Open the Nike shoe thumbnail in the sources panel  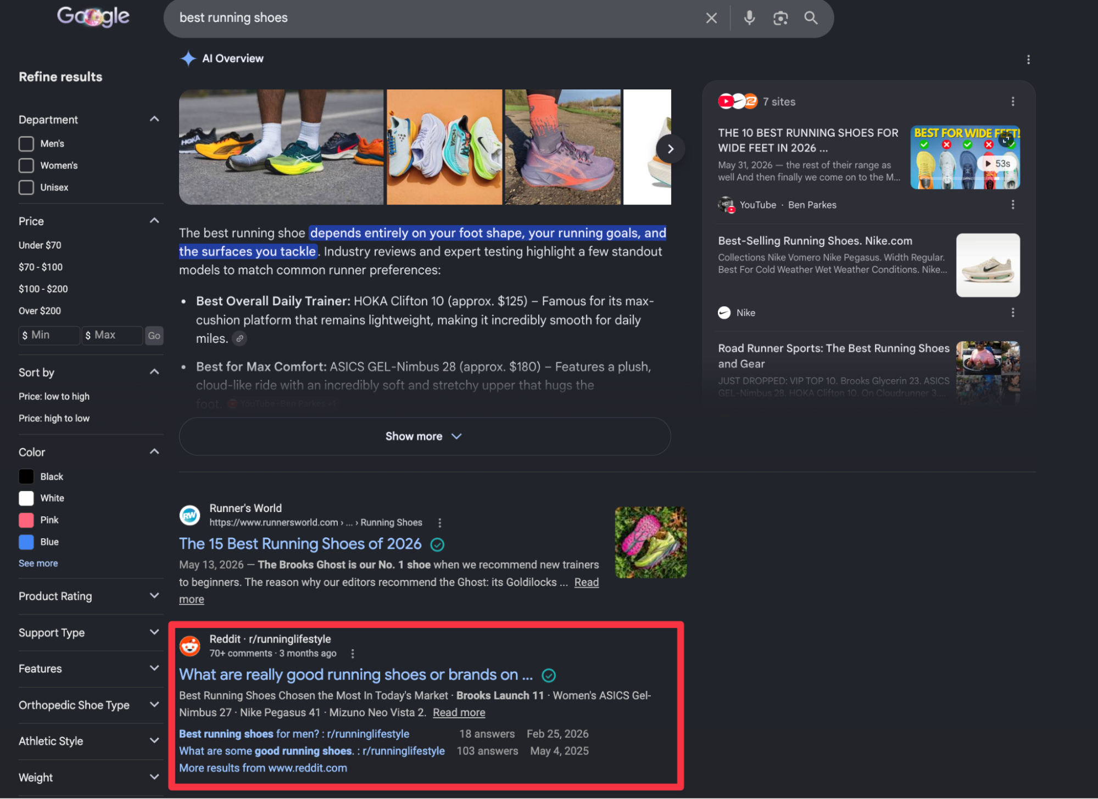tap(988, 266)
